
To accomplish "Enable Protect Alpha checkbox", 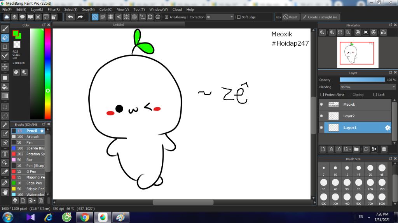I will tap(322, 94).
